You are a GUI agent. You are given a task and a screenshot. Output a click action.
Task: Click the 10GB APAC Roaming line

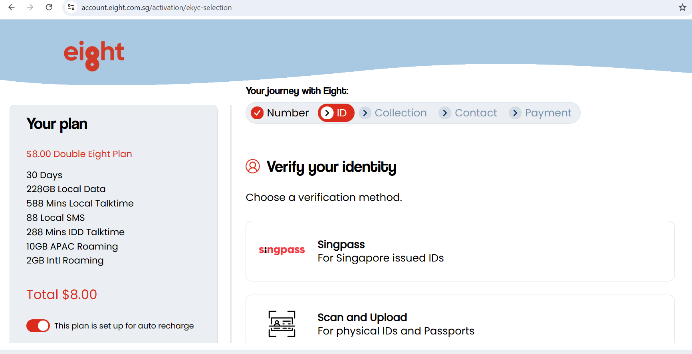click(72, 246)
